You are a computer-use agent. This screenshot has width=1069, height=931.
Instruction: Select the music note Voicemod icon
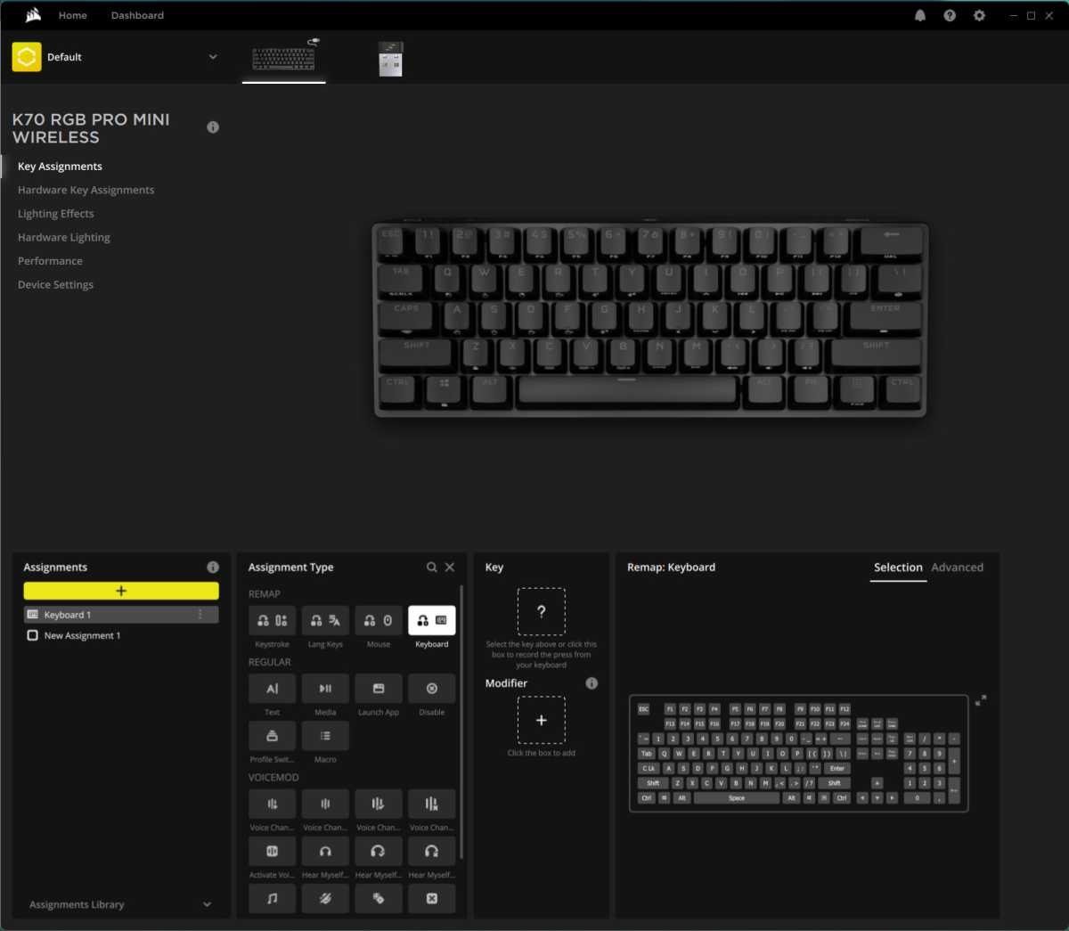pos(272,898)
